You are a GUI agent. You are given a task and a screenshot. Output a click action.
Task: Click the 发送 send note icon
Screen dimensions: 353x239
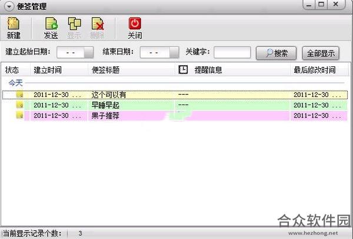(x=51, y=23)
